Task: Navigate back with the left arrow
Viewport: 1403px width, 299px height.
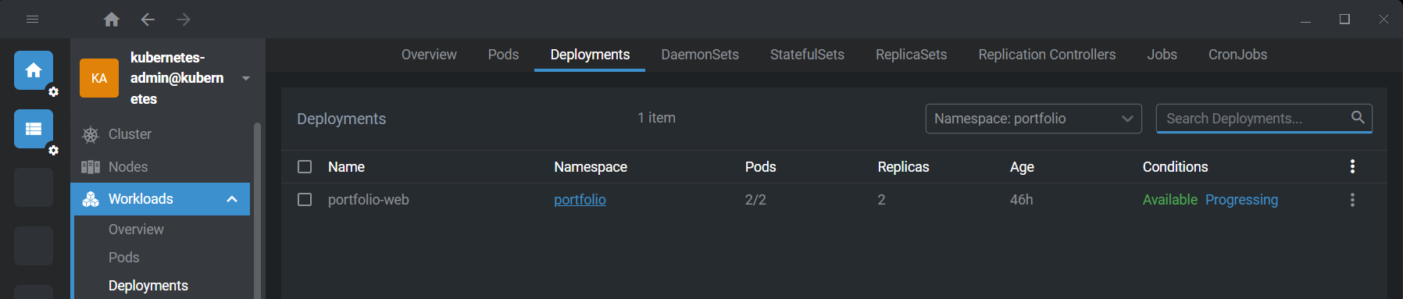Action: pos(148,20)
